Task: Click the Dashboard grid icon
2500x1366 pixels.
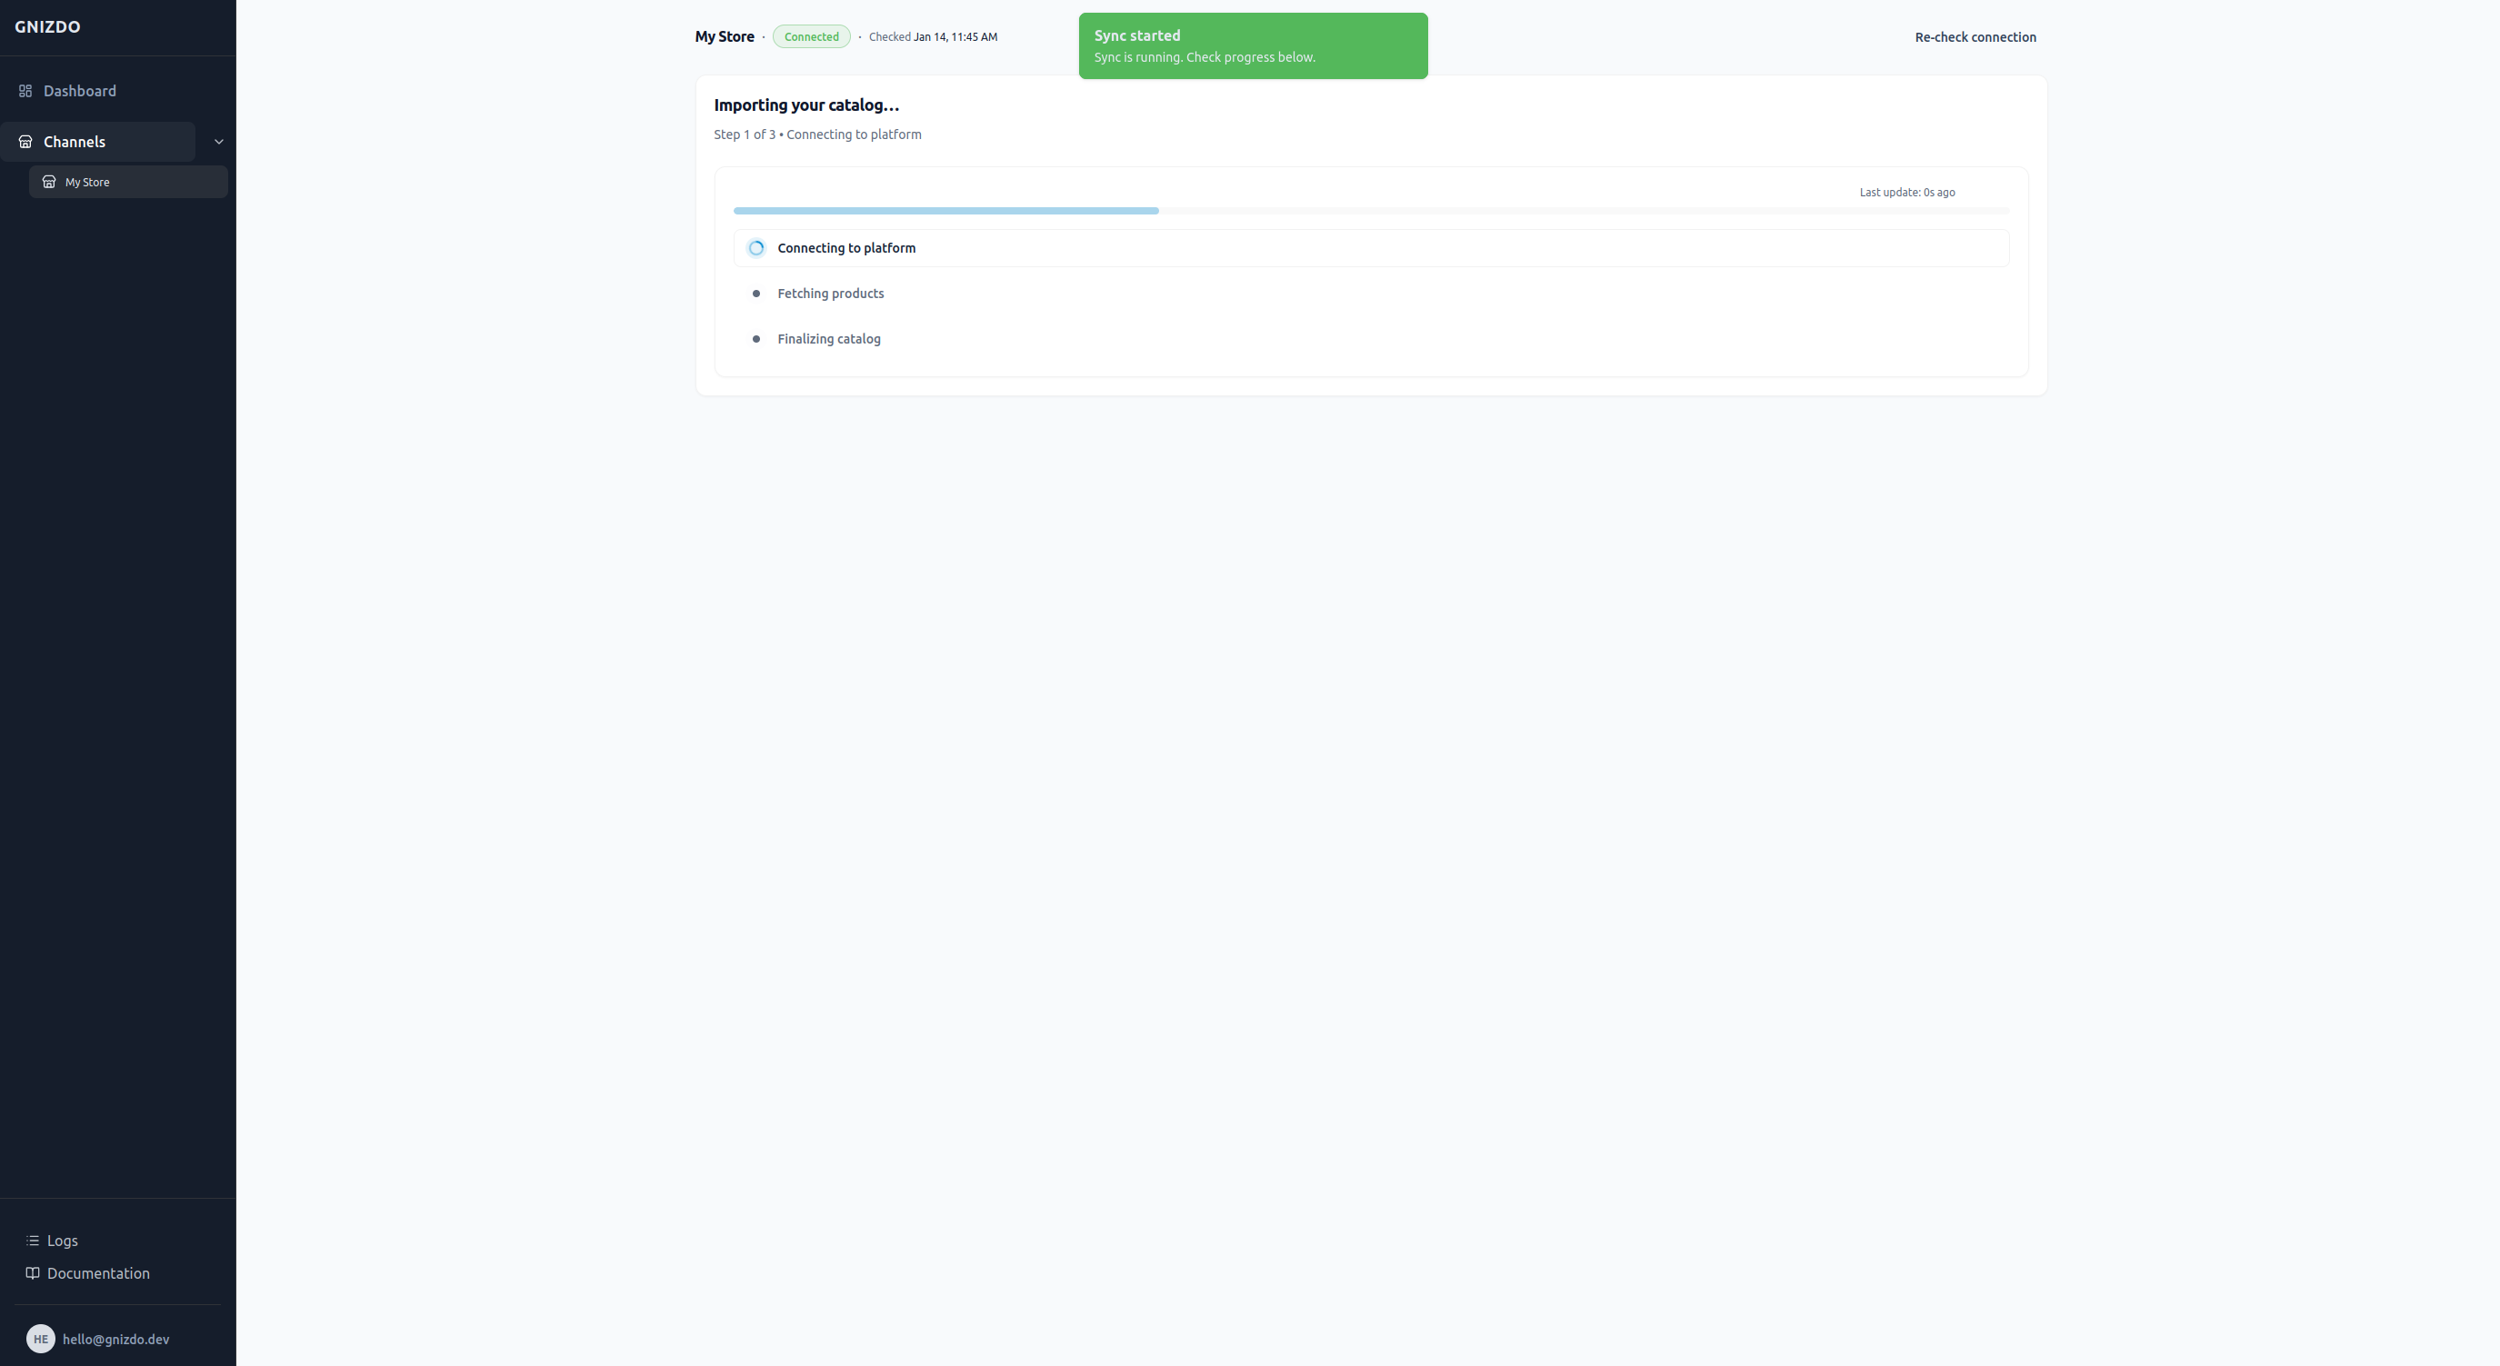Action: tap(25, 91)
